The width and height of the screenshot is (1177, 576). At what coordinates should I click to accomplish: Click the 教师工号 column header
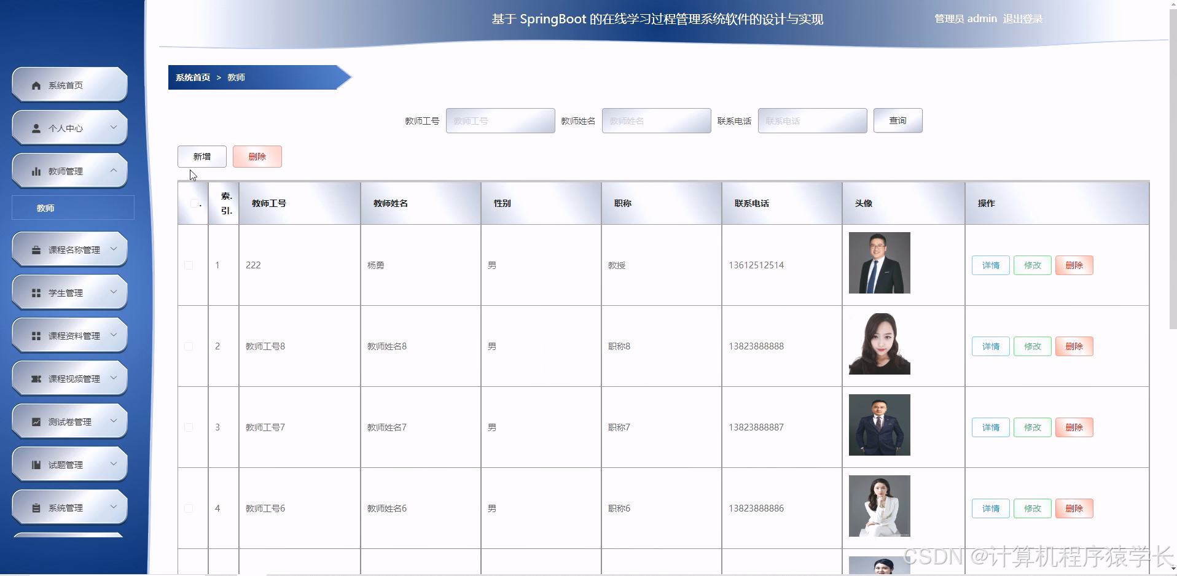pyautogui.click(x=300, y=203)
